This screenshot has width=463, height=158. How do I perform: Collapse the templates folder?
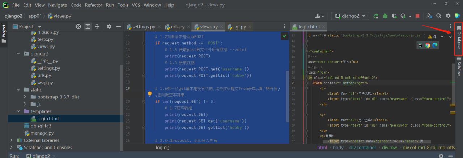(18, 111)
